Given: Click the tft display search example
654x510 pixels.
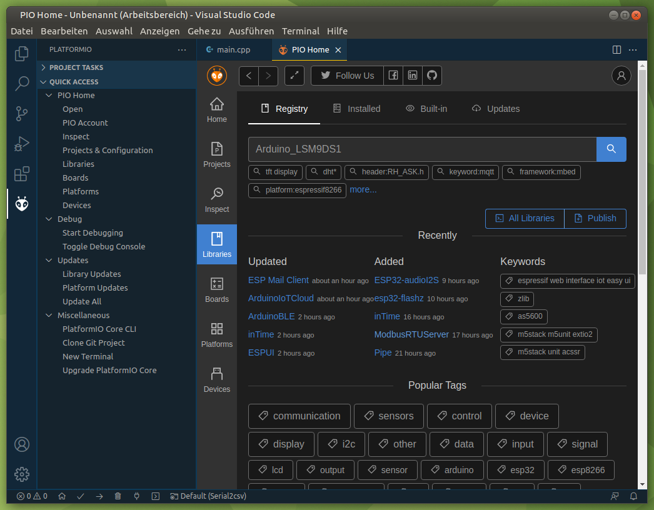Looking at the screenshot, I should (275, 172).
